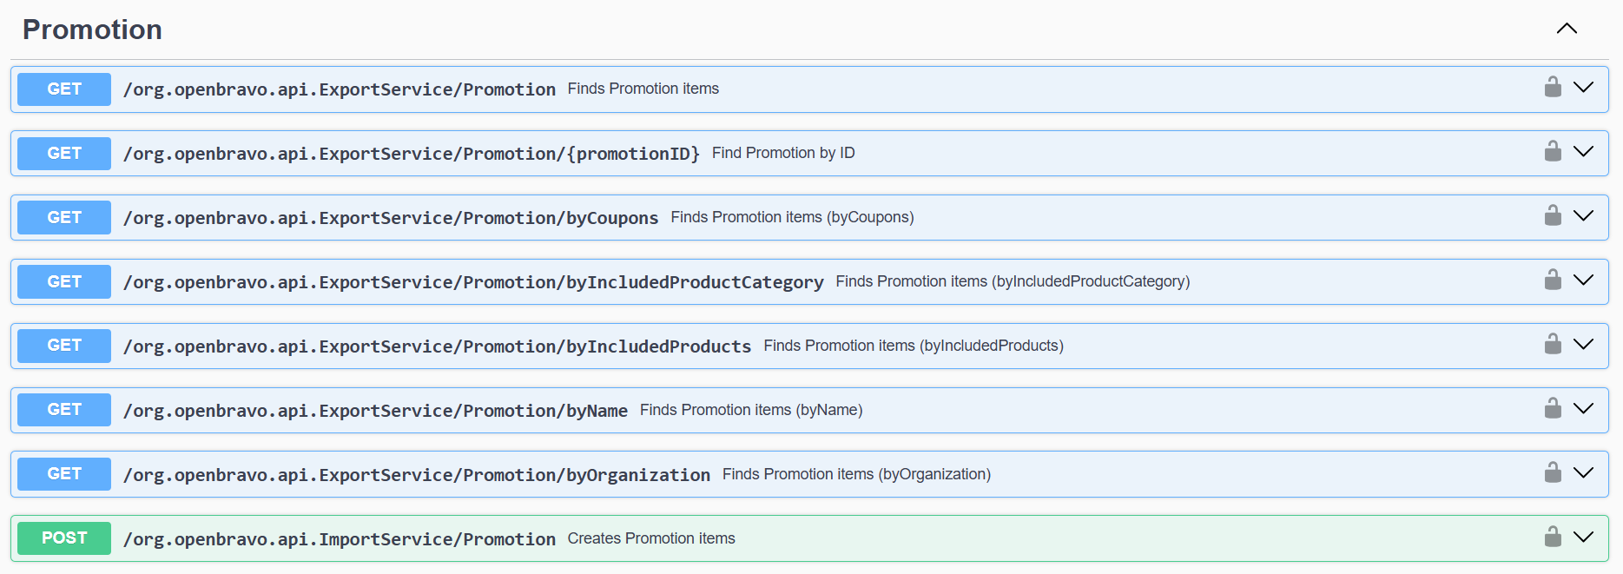The height and width of the screenshot is (574, 1623).
Task: Click lock icon on byOrganization endpoint
Action: pos(1553,473)
